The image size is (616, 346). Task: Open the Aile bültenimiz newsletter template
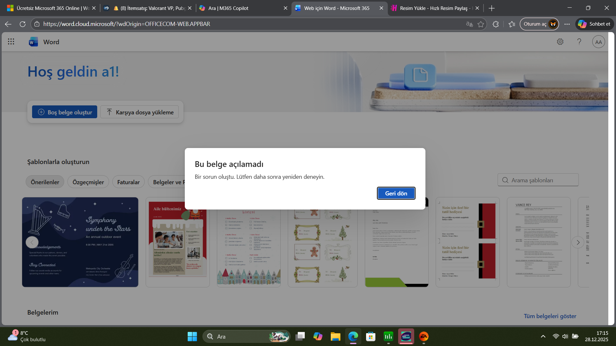pos(178,242)
